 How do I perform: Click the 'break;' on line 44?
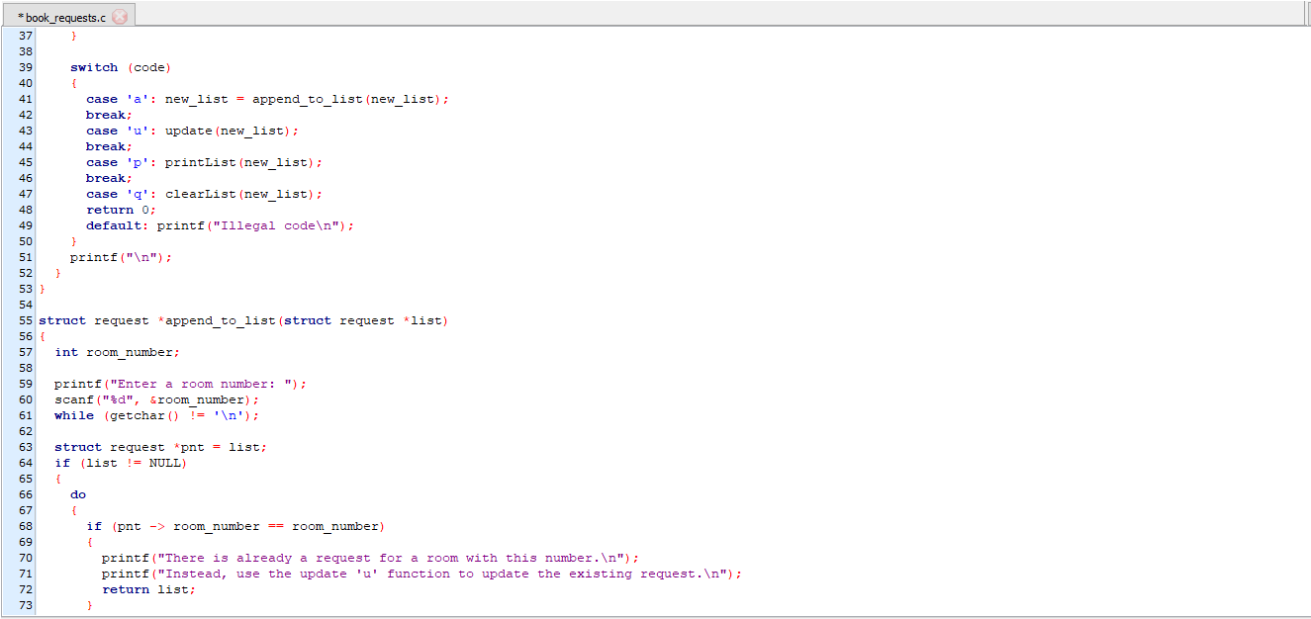click(109, 146)
